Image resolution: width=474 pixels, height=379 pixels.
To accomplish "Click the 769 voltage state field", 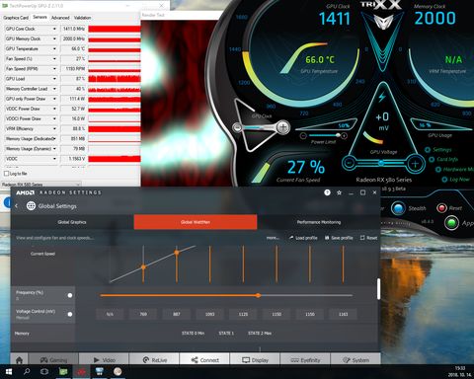I will pos(143,314).
